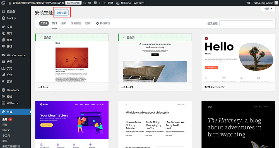This screenshot has height=148, width=279.
Task: Select the Mindblown philosophy blog theme thumbnail
Action: pos(155,125)
